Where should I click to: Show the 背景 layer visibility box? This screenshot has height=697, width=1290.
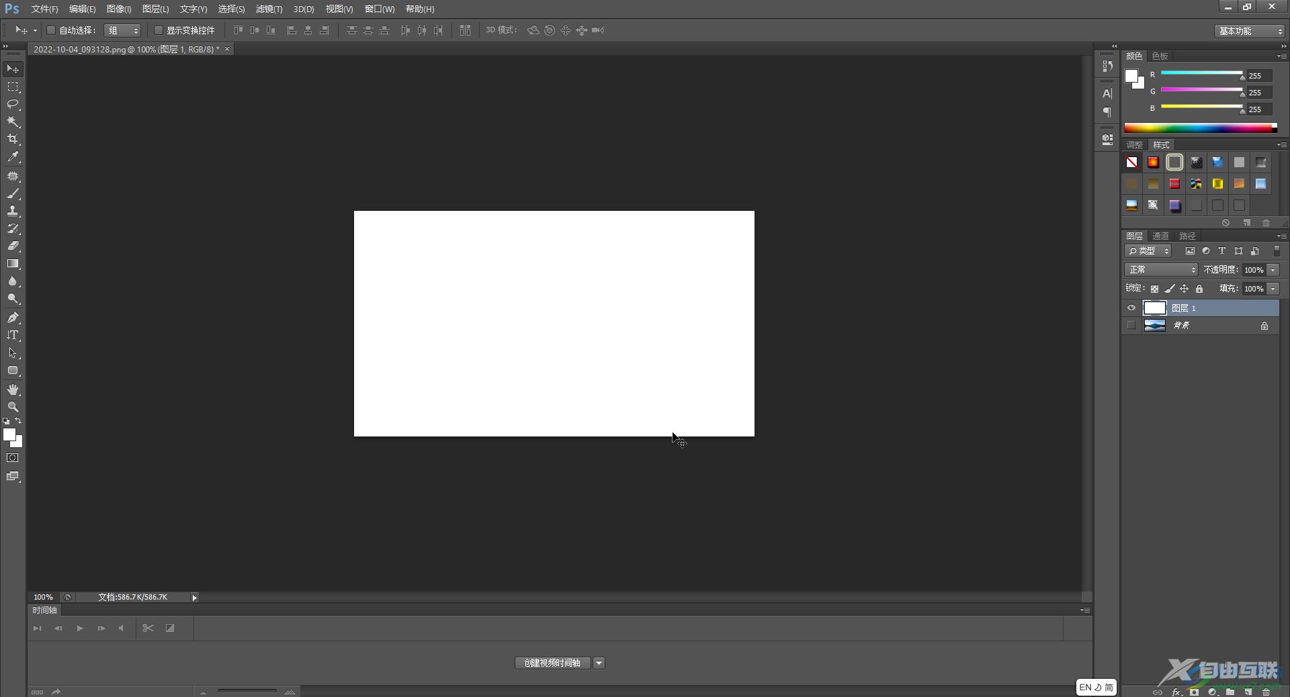[1131, 326]
